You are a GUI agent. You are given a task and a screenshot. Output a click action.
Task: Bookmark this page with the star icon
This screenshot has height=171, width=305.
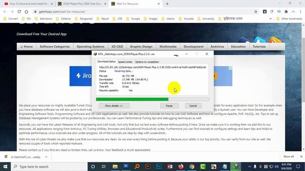coord(255,11)
